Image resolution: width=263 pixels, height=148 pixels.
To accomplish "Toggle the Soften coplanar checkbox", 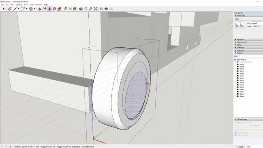I will coord(236,135).
